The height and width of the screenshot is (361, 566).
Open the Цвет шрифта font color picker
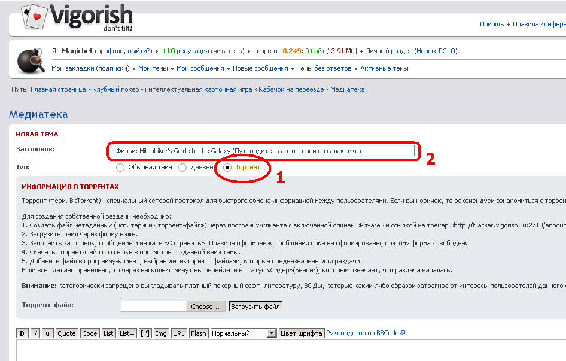tap(302, 333)
